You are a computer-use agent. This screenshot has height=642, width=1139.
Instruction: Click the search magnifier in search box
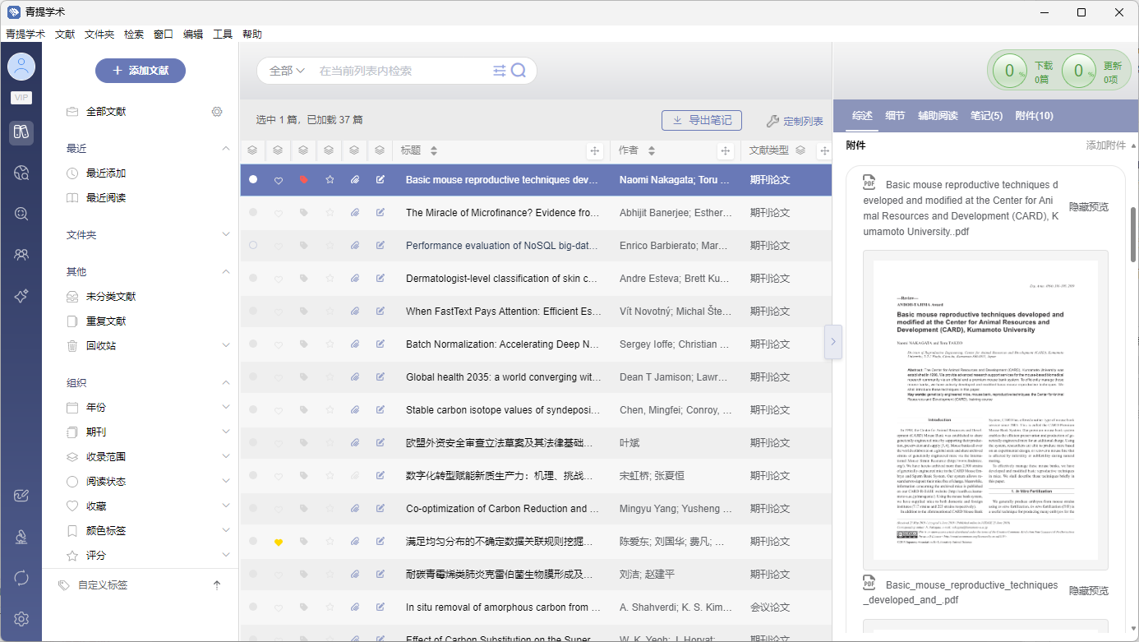(519, 71)
